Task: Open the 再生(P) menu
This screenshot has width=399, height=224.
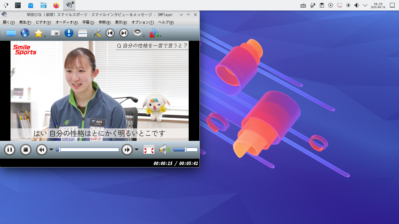Action: pos(25,22)
